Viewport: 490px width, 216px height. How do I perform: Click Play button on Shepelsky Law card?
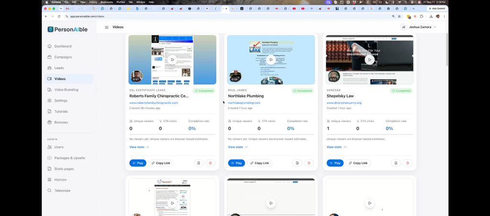click(x=335, y=163)
